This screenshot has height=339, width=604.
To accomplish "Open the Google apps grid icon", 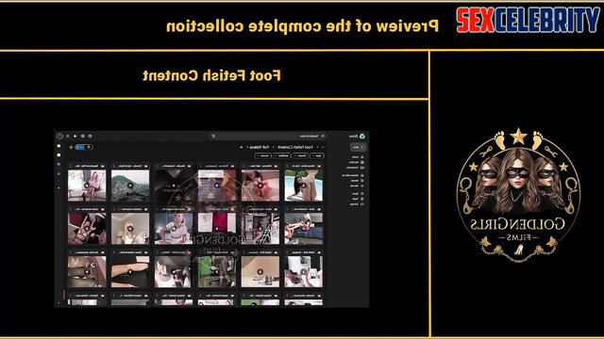I will pos(68,136).
